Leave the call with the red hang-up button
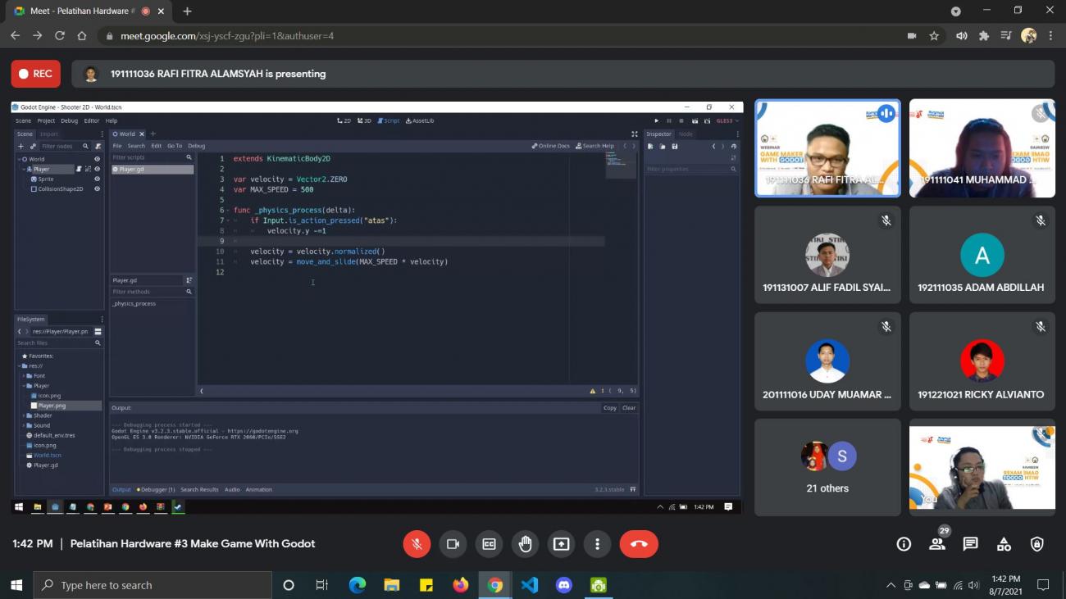Image resolution: width=1066 pixels, height=599 pixels. pos(639,544)
